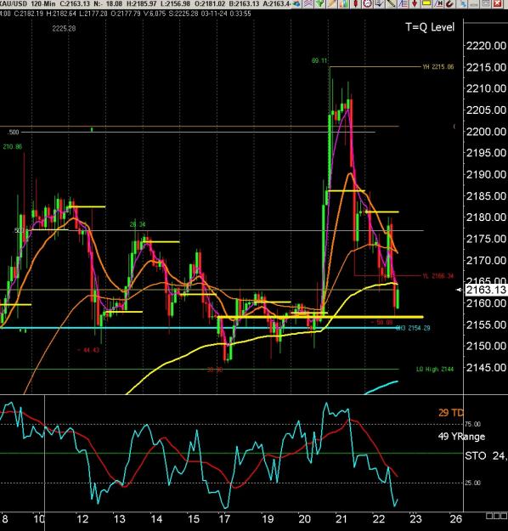Toggle the red magnet snap icon

(450, 3)
